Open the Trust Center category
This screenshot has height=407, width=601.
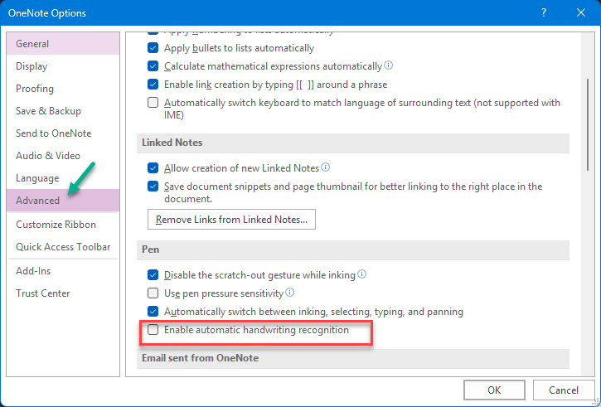pos(63,293)
